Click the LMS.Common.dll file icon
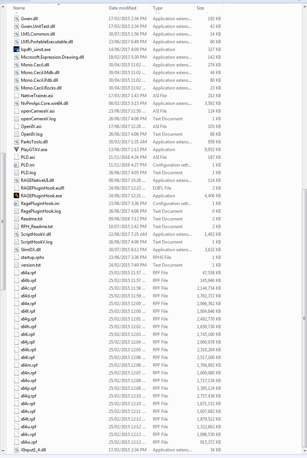Screen dimensions: 307x458 (16, 34)
